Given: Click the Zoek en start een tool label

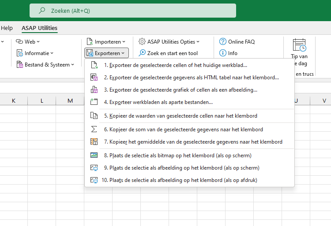Looking at the screenshot, I should pos(173,53).
